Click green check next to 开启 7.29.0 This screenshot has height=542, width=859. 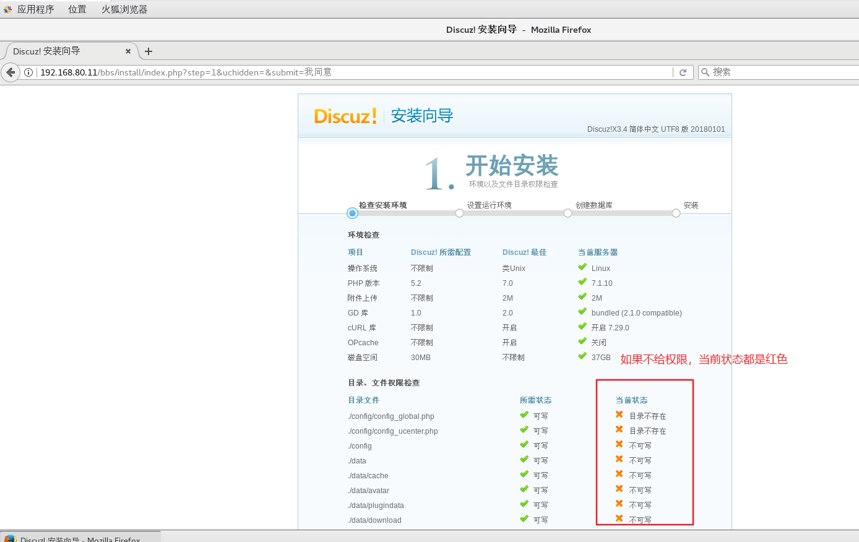(x=582, y=326)
